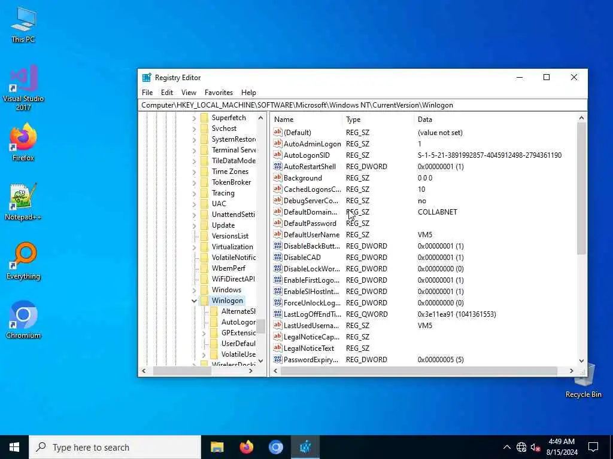Screen dimensions: 613x459
Task: Select the AutoLogonSID value
Action: 306,155
